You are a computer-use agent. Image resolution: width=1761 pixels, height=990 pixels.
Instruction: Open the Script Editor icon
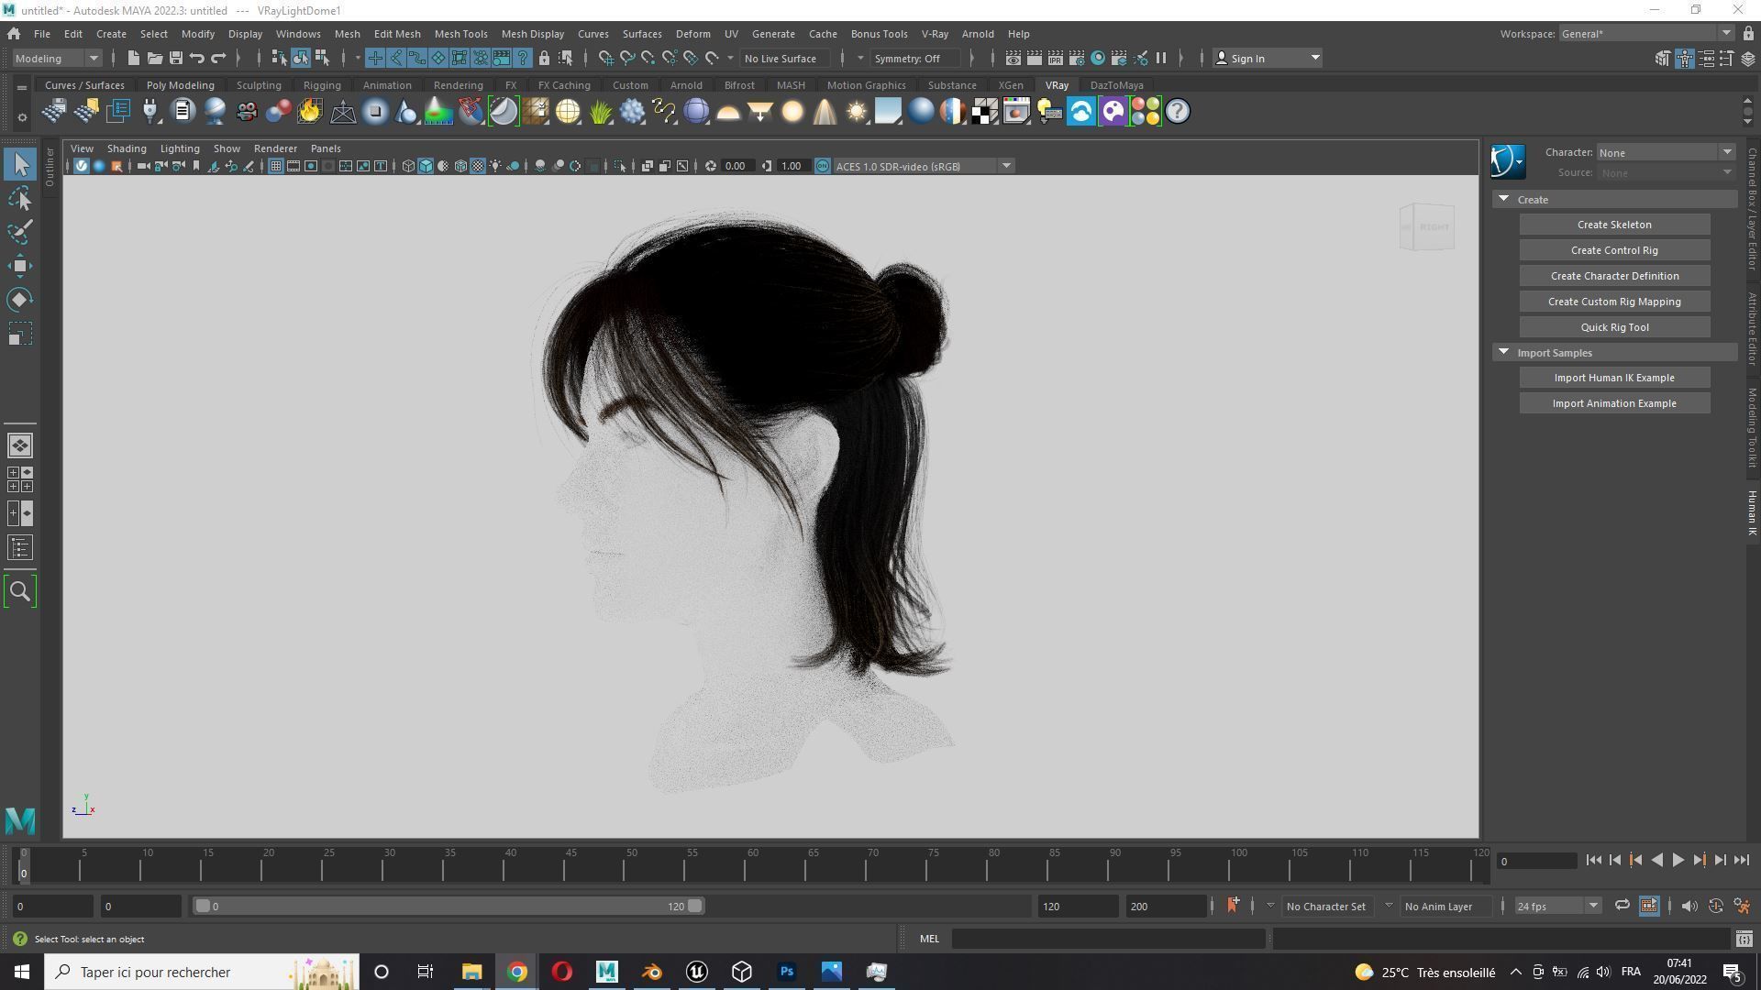1744,939
